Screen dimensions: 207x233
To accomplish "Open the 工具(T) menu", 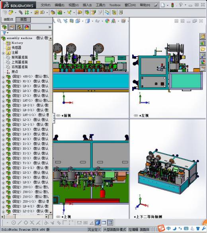I will click(100, 5).
